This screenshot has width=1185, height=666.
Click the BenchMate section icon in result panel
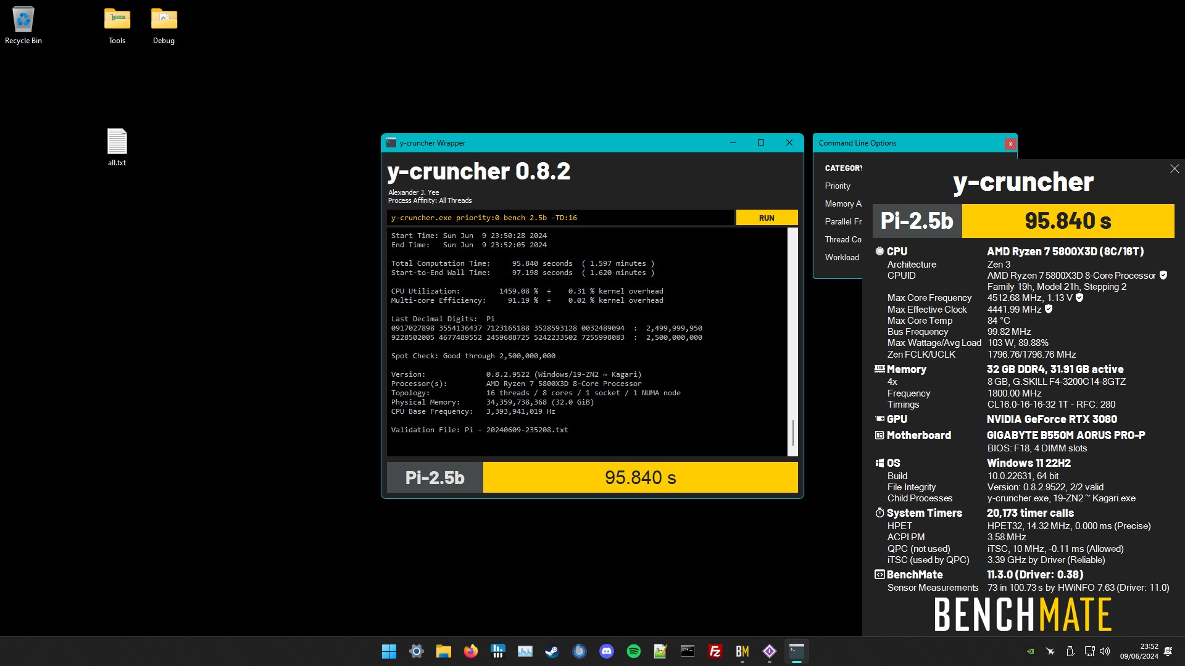click(879, 575)
